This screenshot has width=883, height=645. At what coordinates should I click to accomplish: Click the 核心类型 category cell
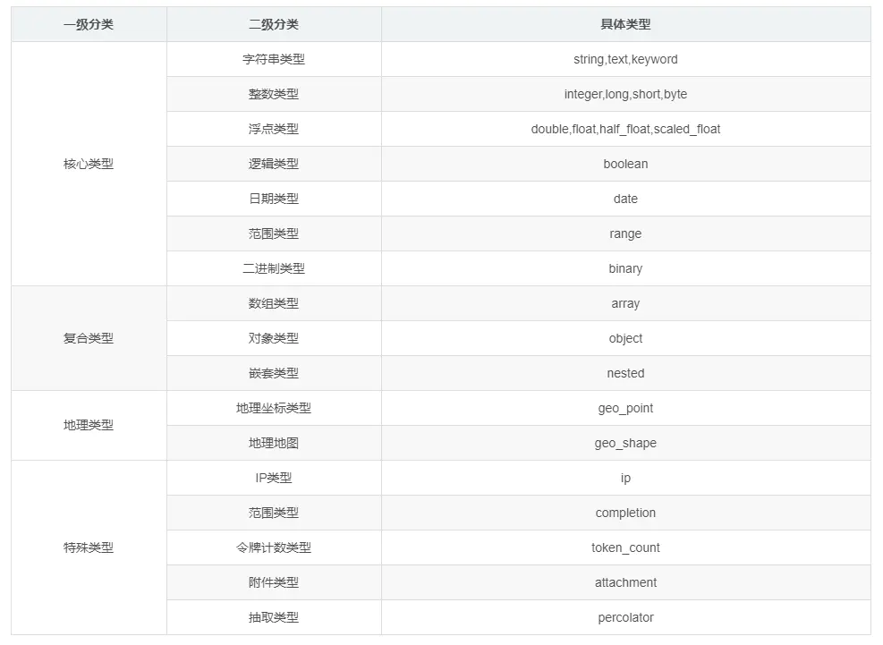pos(87,164)
